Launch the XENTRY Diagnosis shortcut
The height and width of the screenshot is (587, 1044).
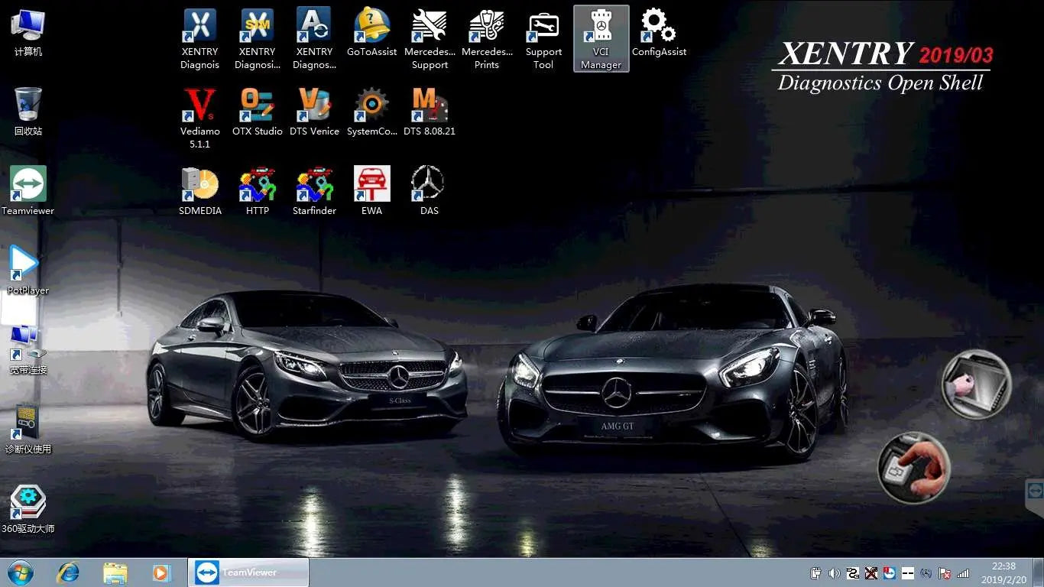(199, 31)
